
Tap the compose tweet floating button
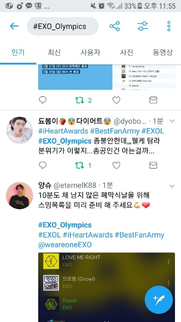(158, 300)
